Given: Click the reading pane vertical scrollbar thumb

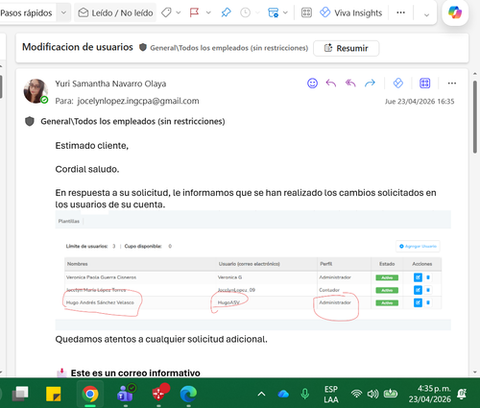Looking at the screenshot, I should point(475,117).
